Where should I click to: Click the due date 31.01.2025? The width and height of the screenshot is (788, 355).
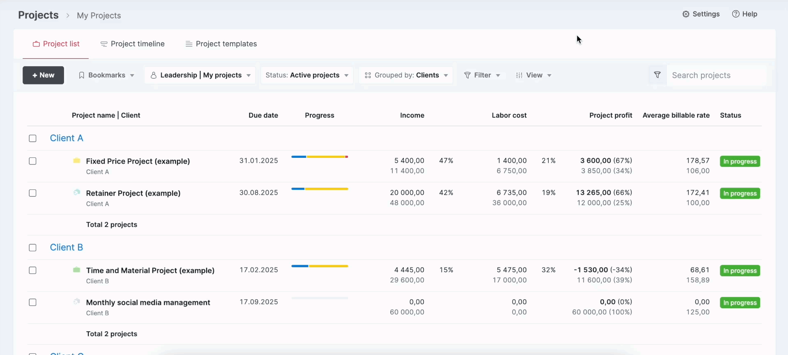pos(259,161)
